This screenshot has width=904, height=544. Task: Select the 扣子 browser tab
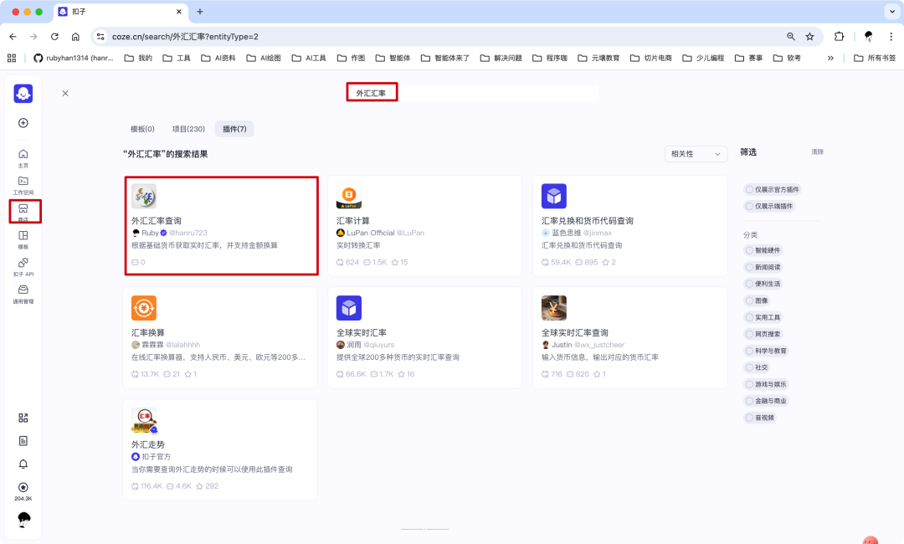[x=120, y=12]
